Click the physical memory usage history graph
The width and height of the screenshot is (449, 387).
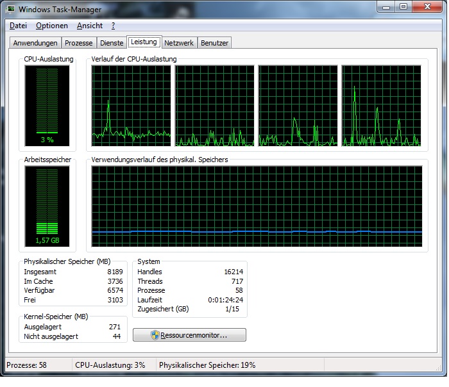coord(257,206)
